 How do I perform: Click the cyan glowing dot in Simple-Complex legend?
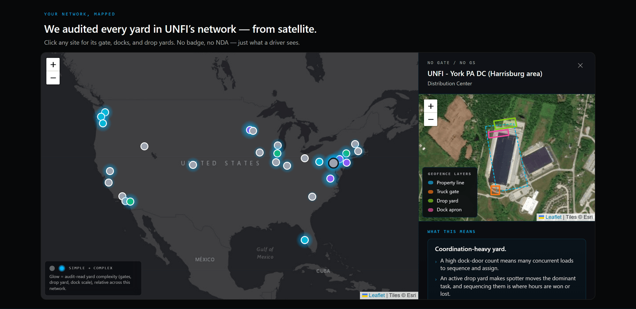point(62,268)
